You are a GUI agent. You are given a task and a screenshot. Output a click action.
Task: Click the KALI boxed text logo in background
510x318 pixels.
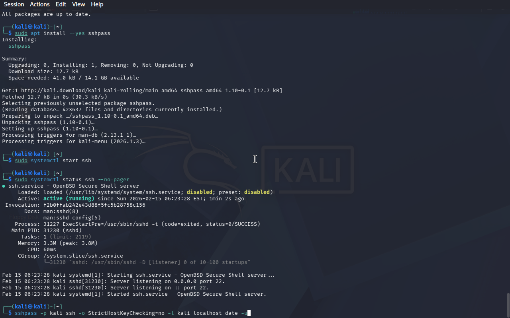pos(308,170)
